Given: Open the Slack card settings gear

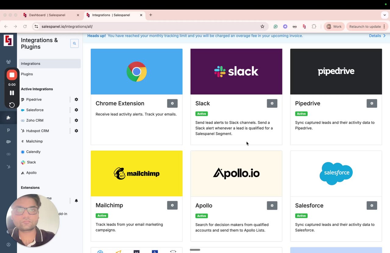Looking at the screenshot, I should coord(272,103).
